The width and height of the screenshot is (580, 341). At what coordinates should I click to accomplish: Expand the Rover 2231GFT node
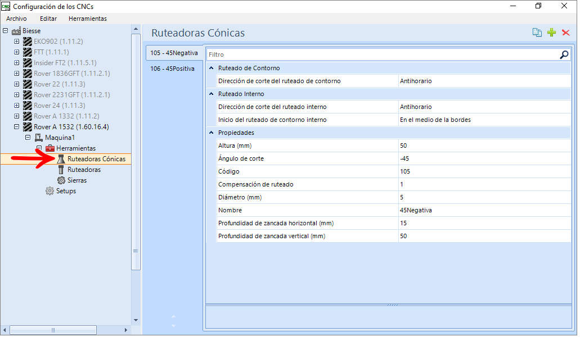(x=17, y=96)
